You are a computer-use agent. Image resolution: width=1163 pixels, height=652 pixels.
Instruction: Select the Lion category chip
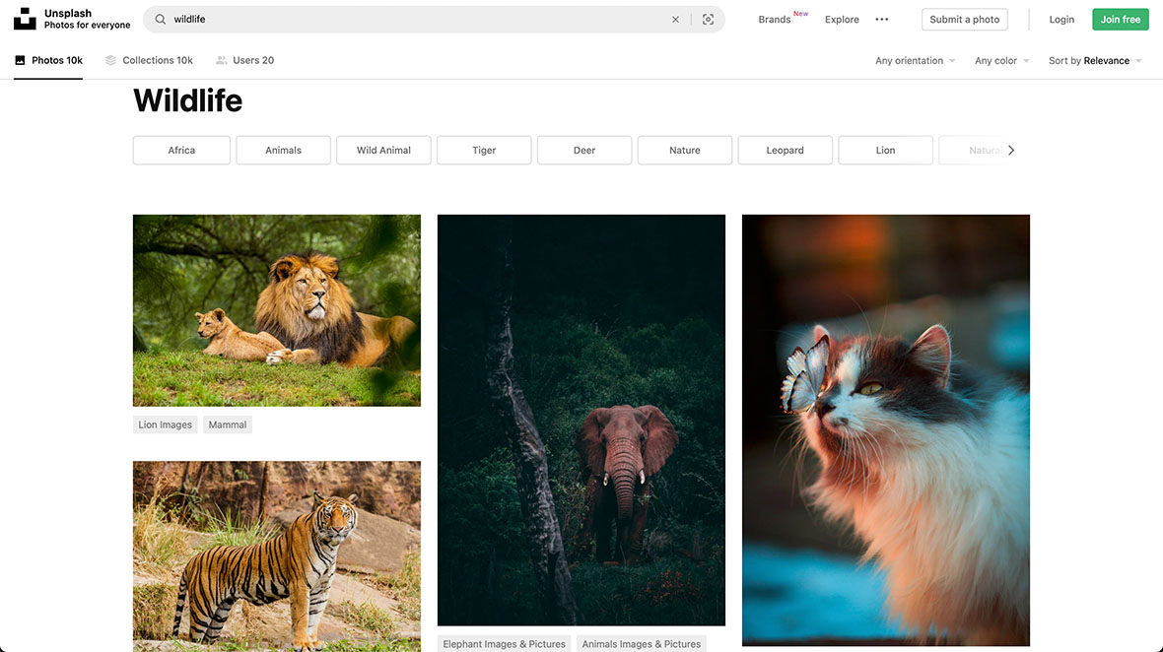pyautogui.click(x=886, y=150)
